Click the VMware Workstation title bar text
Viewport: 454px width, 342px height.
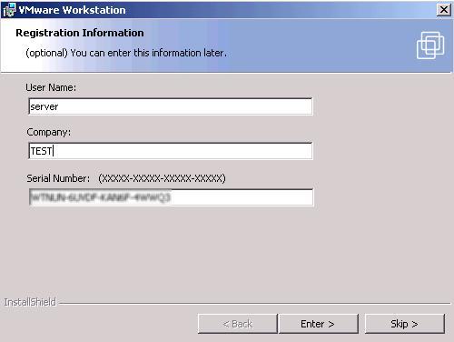72,10
